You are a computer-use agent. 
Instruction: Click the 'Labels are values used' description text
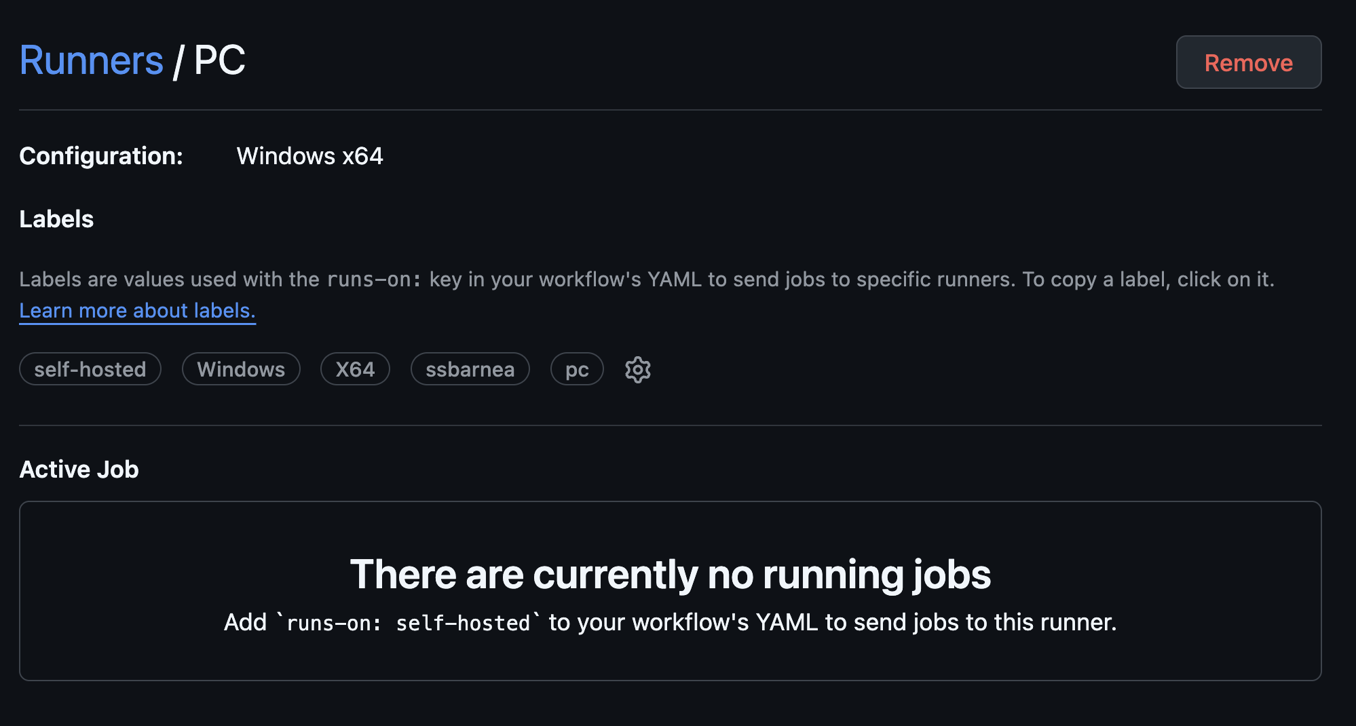[170, 280]
